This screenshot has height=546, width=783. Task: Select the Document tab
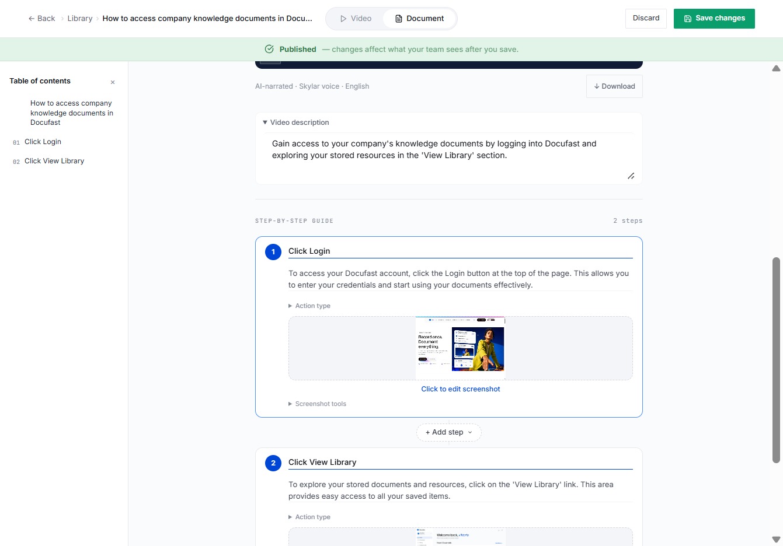coord(420,19)
